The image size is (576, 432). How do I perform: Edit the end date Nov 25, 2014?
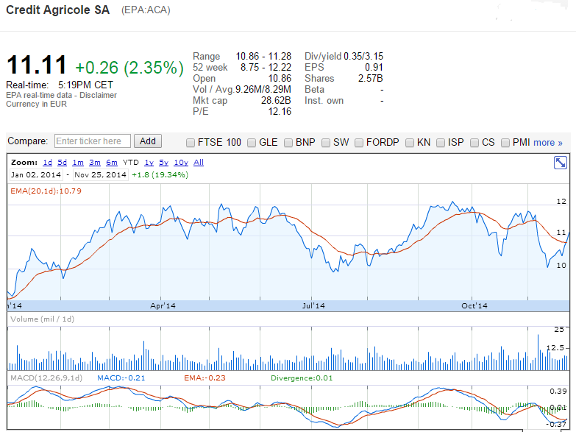coord(100,175)
